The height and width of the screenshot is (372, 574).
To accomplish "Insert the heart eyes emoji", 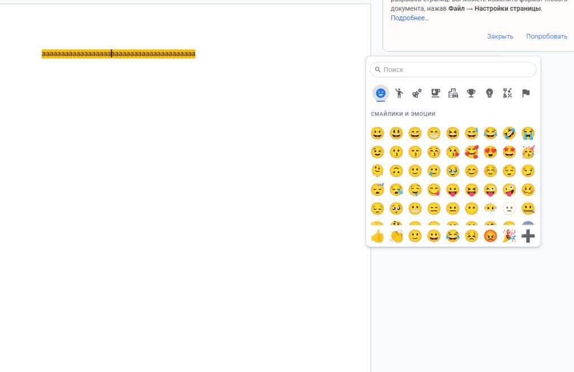I will 490,152.
